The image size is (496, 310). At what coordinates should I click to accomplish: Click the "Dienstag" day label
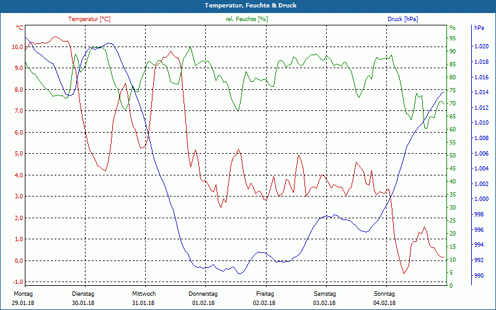83,294
